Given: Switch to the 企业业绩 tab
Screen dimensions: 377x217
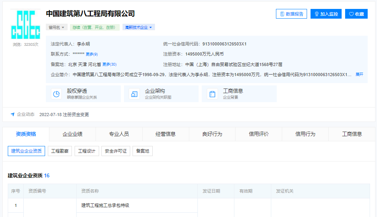Looking at the screenshot, I should (72, 134).
